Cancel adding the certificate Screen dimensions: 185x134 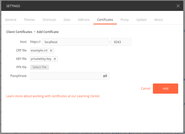(146, 89)
